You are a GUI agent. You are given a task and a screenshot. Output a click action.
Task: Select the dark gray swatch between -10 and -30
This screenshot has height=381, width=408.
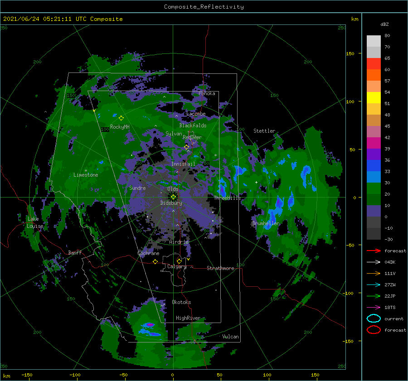click(x=374, y=234)
